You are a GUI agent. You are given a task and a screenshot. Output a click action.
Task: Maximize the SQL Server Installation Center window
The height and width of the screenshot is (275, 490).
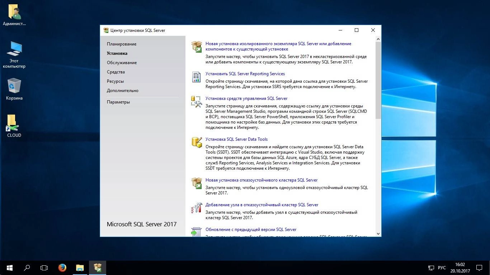coord(357,30)
